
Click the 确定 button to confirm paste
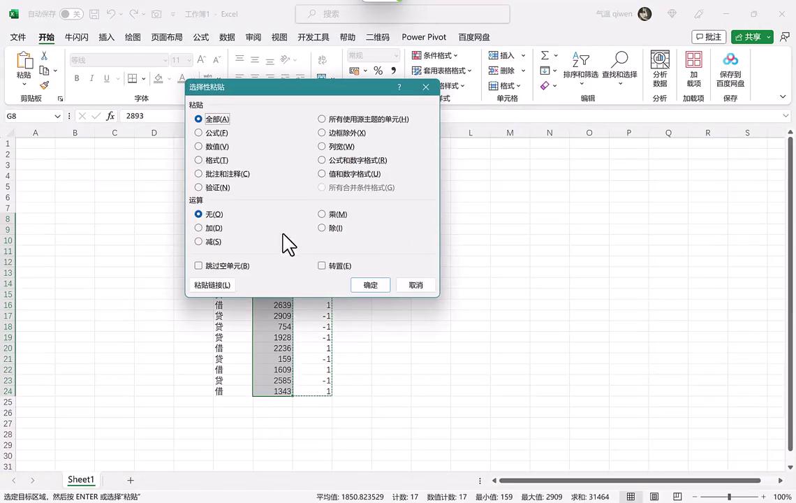tap(370, 285)
